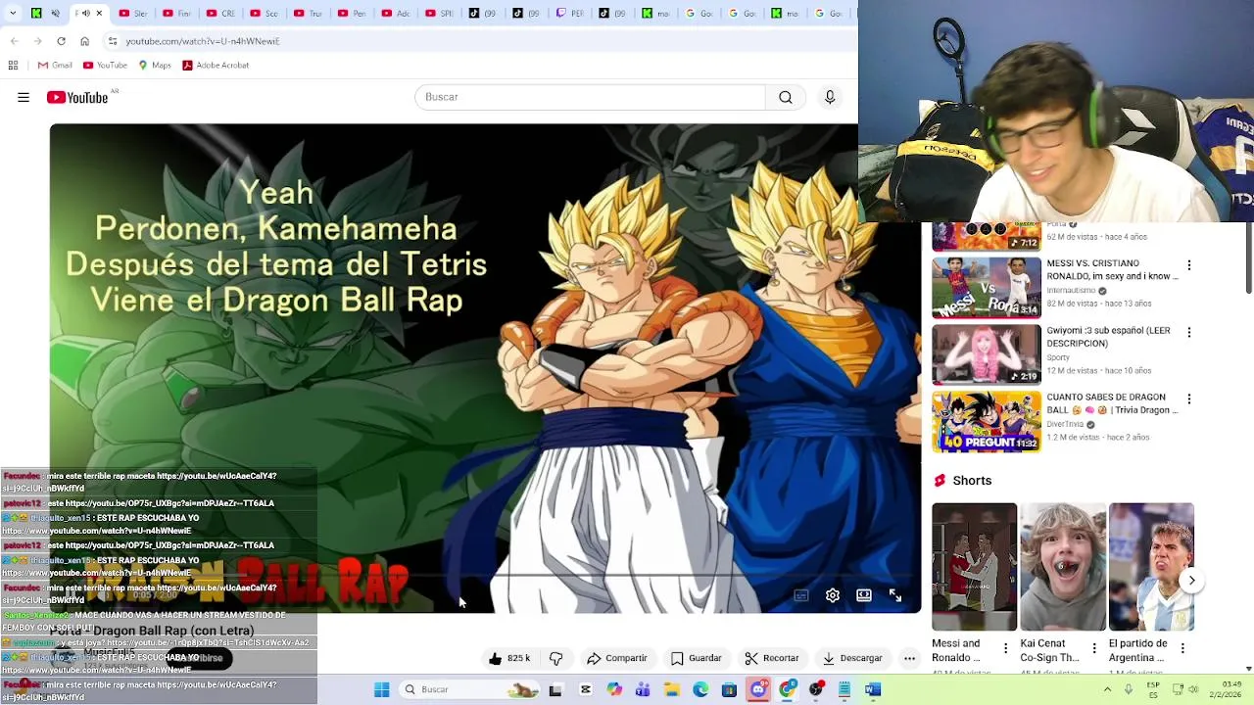Switch to the first TikTok tab

483,13
